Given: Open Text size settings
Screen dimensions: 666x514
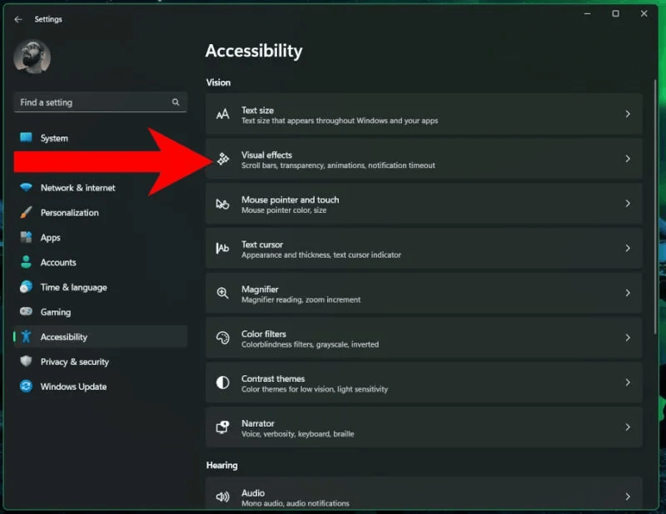Looking at the screenshot, I should [424, 115].
